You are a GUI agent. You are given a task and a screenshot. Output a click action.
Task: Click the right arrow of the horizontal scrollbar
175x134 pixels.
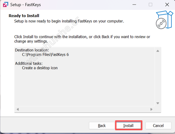tap(151, 109)
